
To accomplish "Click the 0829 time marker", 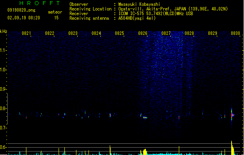I will pyautogui.click(x=213, y=33).
